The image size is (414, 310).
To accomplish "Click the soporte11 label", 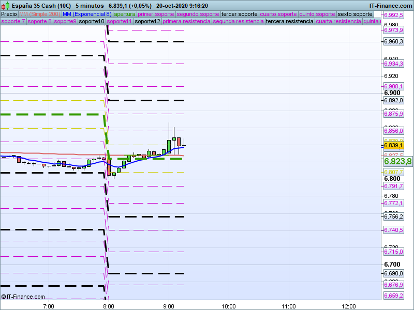I will click(x=120, y=21).
